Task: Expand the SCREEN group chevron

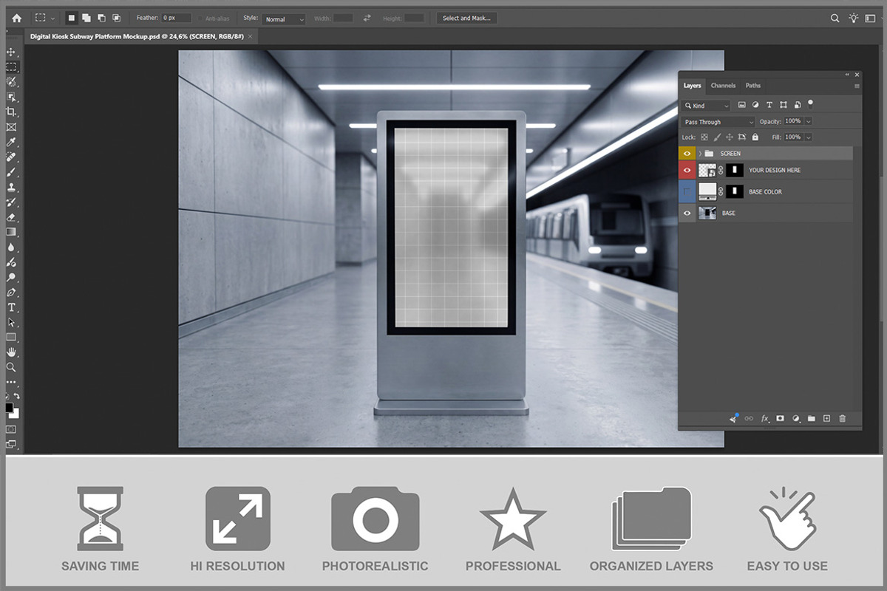Action: (700, 153)
